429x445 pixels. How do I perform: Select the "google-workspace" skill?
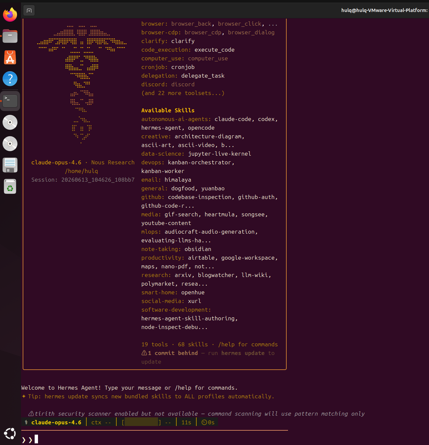coord(248,258)
